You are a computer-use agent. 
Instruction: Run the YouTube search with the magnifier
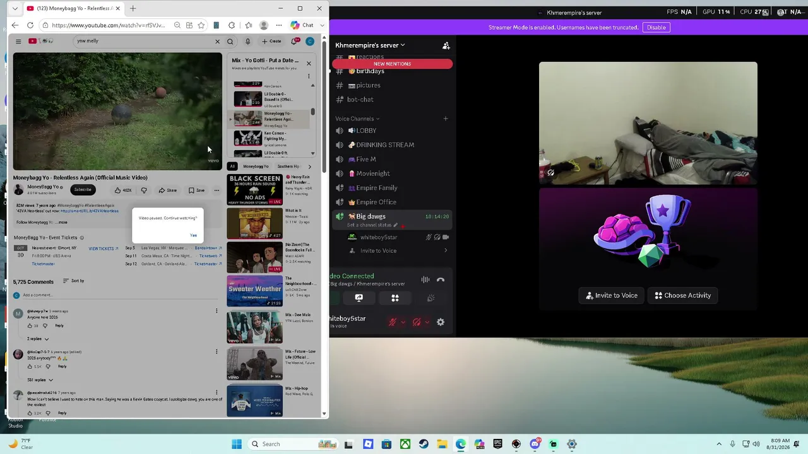(230, 42)
